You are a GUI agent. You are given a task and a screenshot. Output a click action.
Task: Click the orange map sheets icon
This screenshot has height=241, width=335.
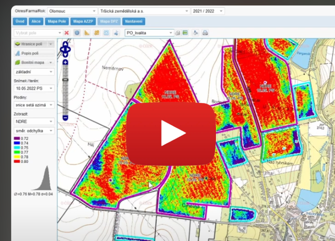[x=96, y=33]
